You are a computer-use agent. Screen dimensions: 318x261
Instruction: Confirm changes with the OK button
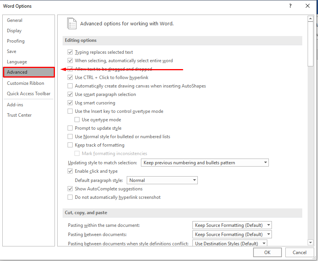point(267,252)
